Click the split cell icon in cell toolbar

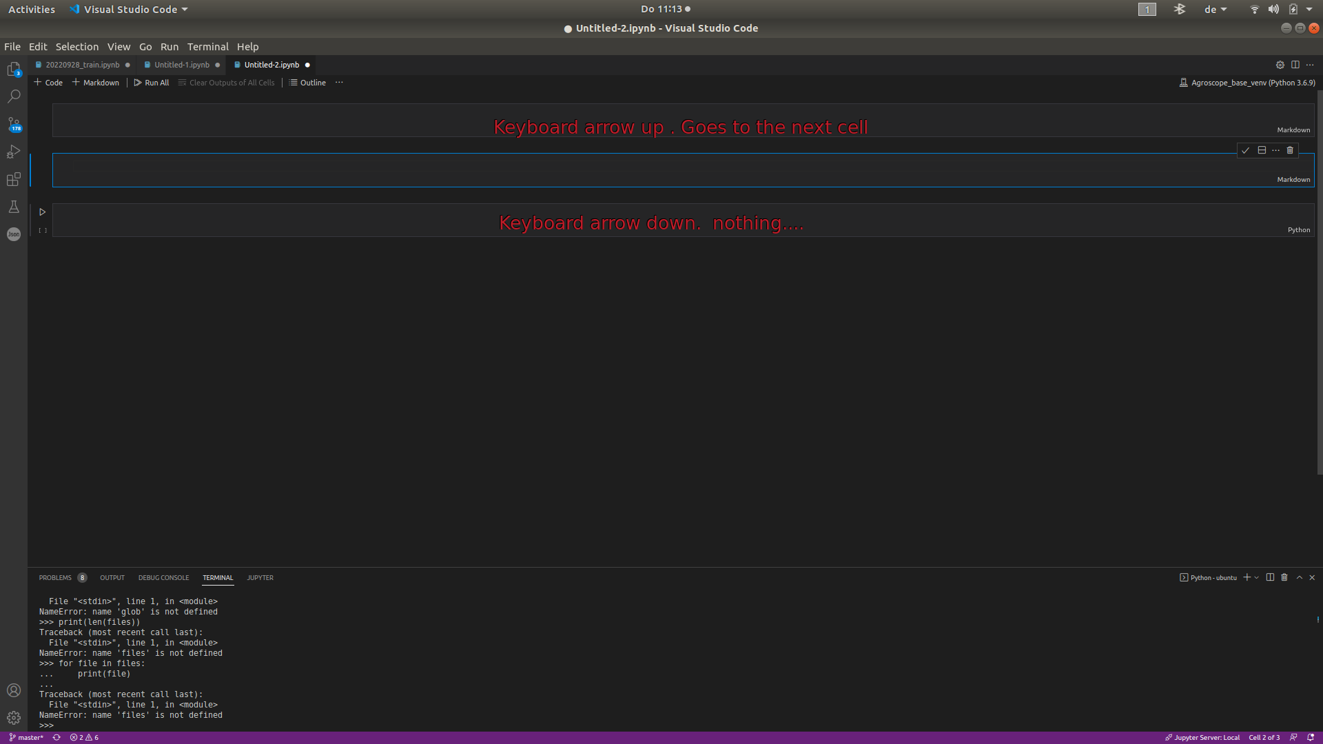point(1262,150)
